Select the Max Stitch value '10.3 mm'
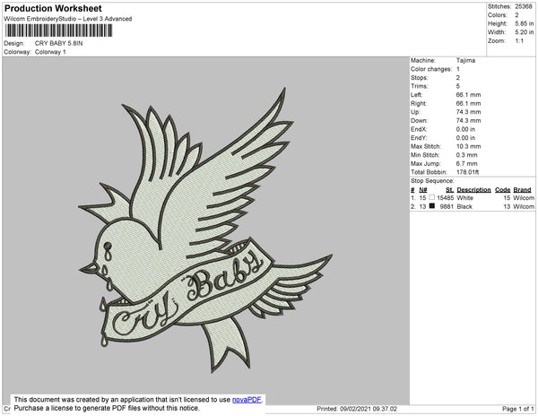 468,146
